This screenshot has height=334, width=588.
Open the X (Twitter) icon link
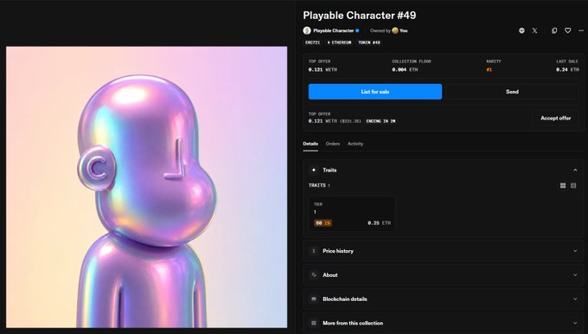tap(534, 31)
